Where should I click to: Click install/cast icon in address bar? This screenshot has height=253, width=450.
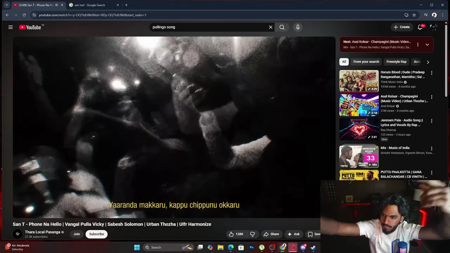406,15
